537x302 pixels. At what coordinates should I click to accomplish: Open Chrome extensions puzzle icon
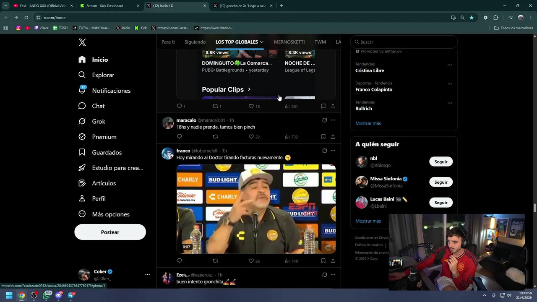(495, 18)
